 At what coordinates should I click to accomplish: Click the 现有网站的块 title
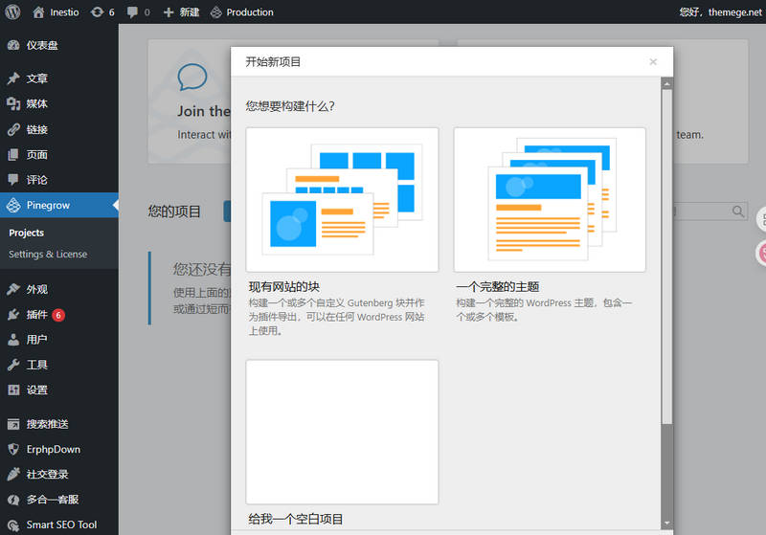[284, 287]
